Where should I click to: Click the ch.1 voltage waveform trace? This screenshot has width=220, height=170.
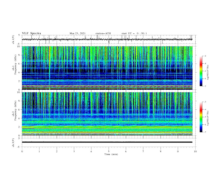click(107, 39)
